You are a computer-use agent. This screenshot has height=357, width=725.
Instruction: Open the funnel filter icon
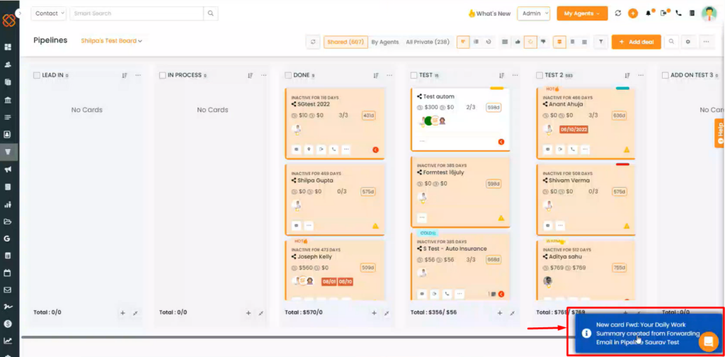pos(600,42)
